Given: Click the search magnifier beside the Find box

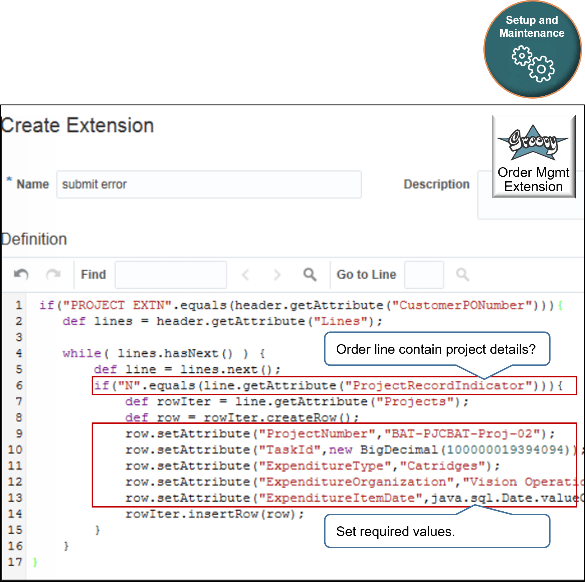Looking at the screenshot, I should coord(310,275).
